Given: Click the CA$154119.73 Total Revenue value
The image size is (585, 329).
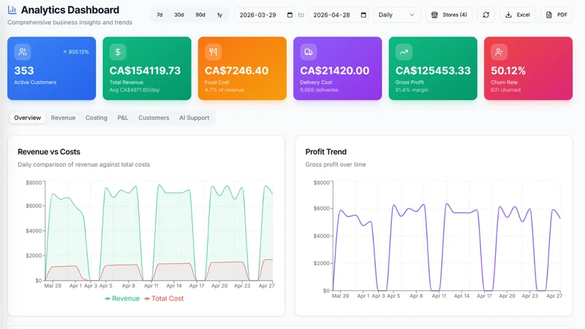Looking at the screenshot, I should coord(145,70).
